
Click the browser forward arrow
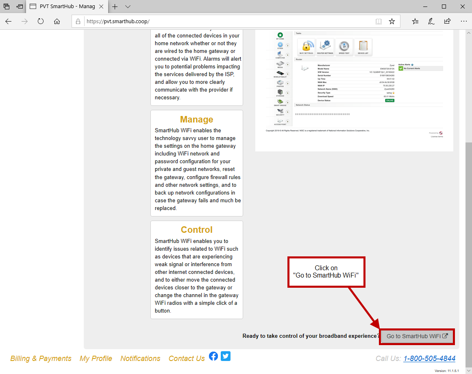(24, 22)
